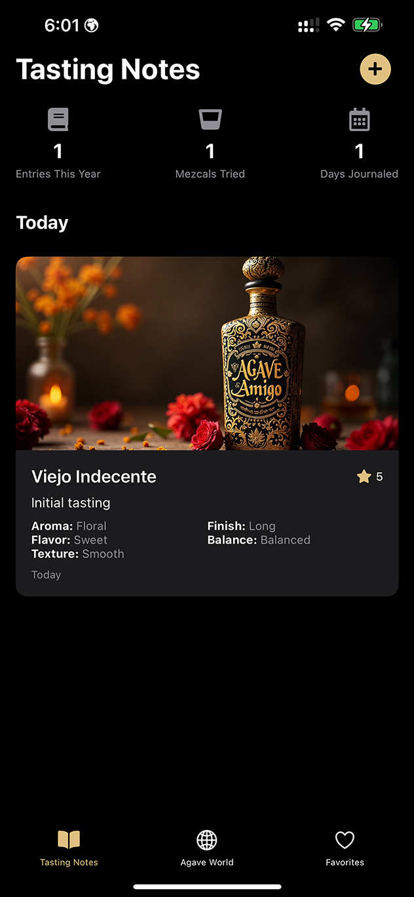Select the Tasting Notes book tab
Image resolution: width=414 pixels, height=897 pixels.
pos(69,848)
